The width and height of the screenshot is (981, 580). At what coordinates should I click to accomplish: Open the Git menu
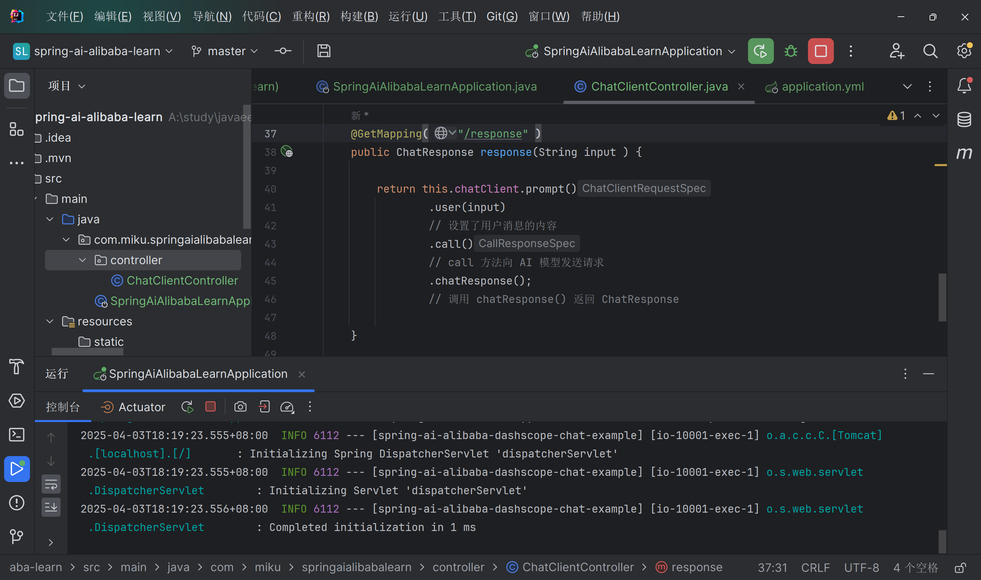[x=502, y=16]
